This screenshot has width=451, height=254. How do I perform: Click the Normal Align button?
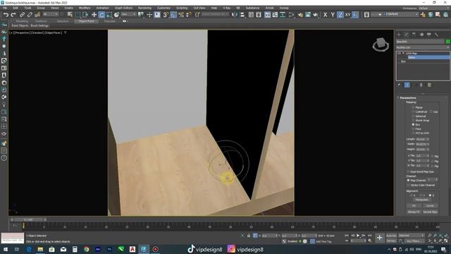431,212
